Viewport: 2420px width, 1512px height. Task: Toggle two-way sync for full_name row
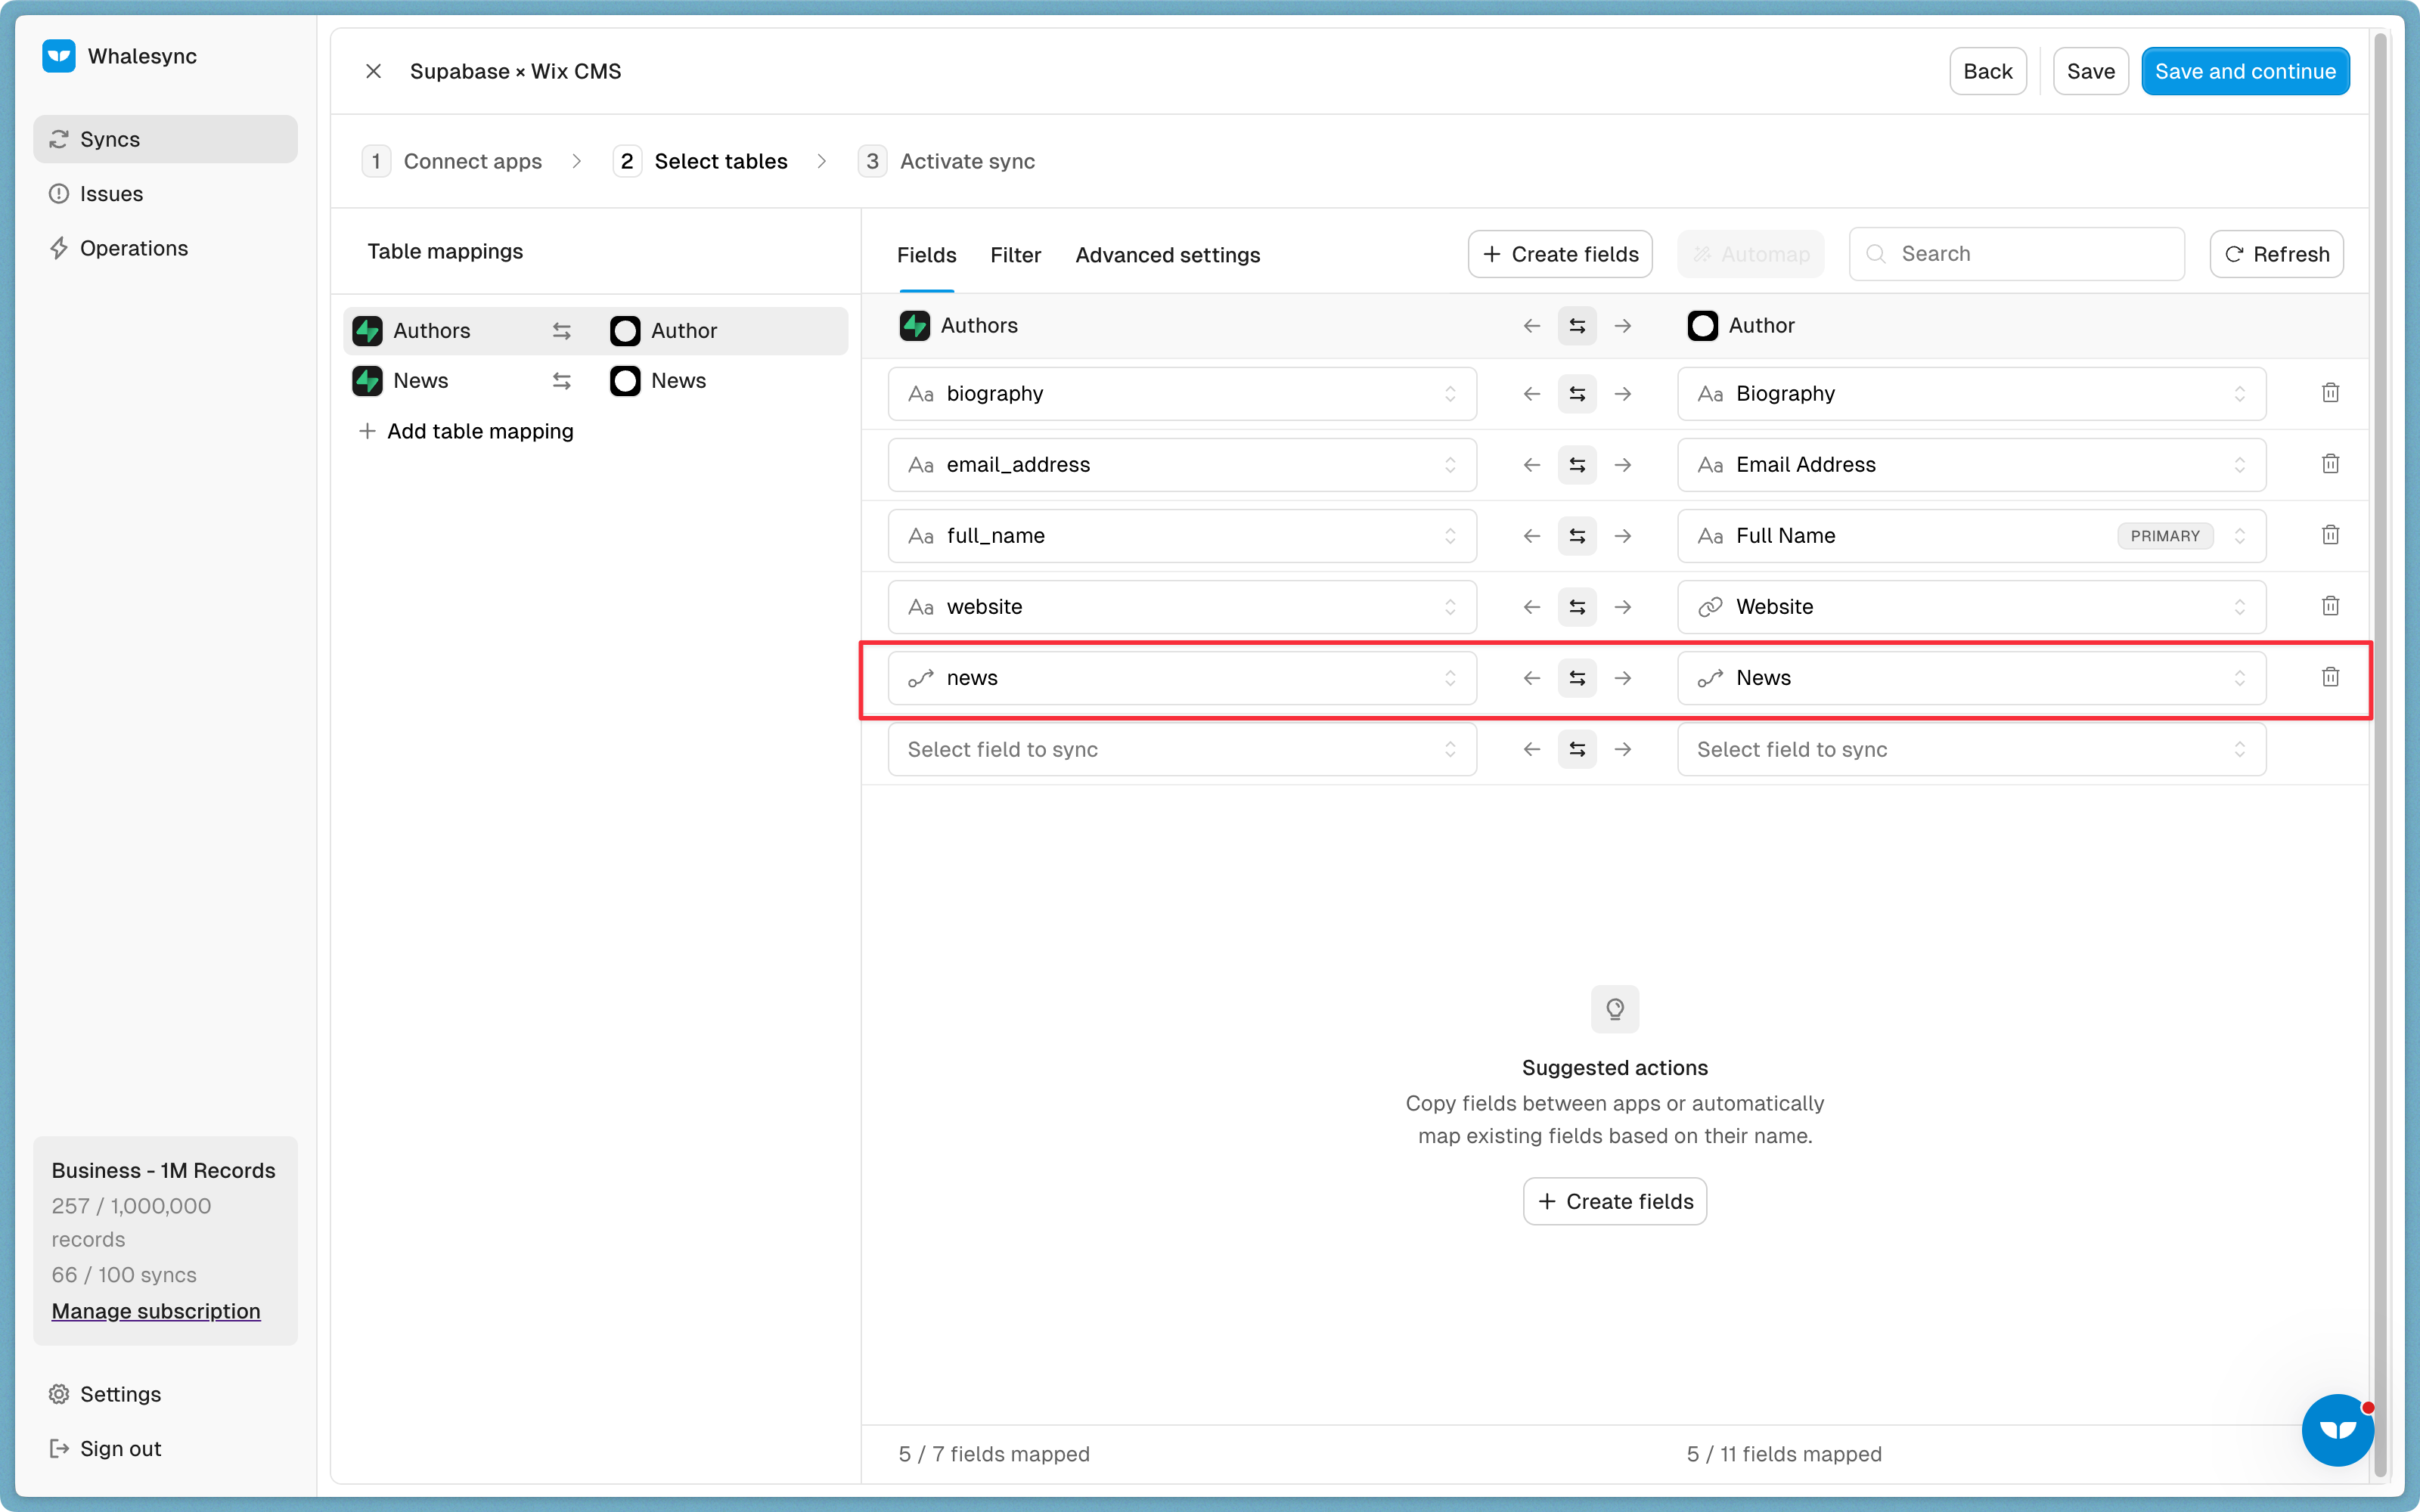[x=1577, y=536]
